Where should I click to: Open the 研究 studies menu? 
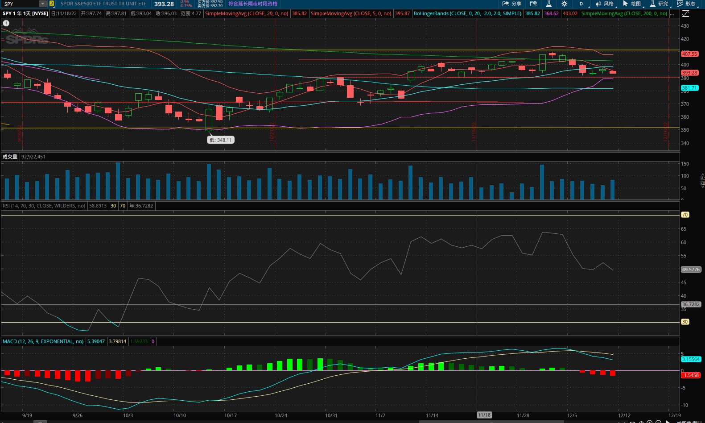coord(659,4)
